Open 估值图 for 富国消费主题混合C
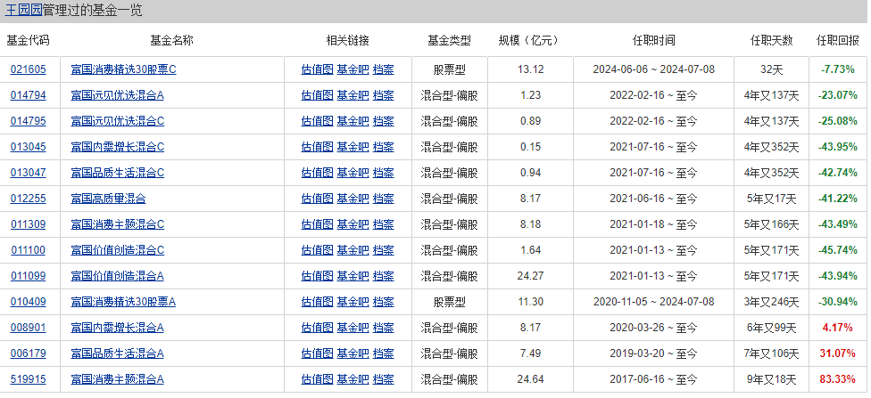871x398 pixels. click(317, 224)
